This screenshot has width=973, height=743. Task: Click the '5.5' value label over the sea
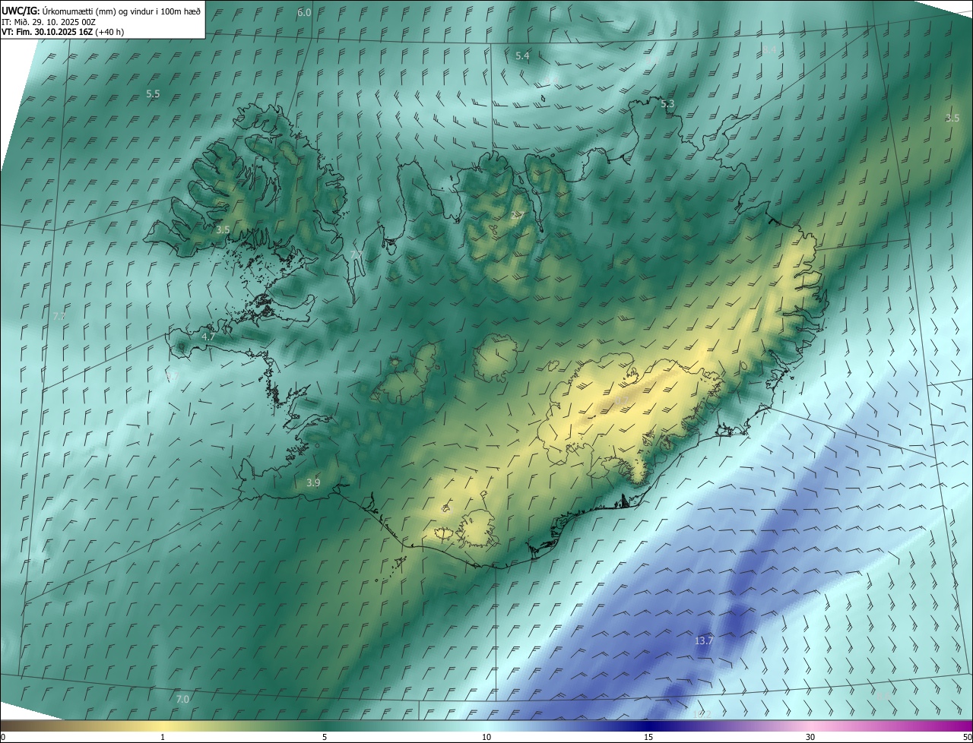153,94
